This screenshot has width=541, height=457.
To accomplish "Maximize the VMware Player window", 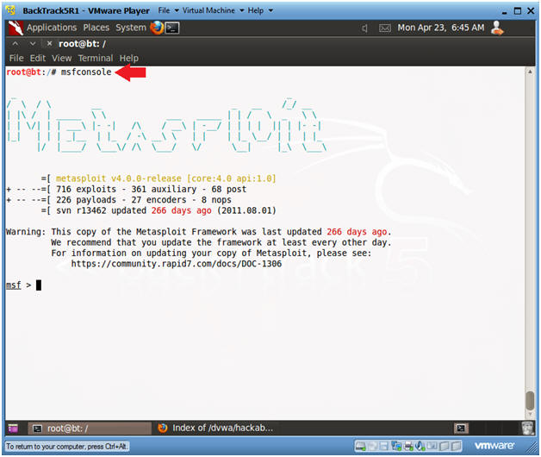I will point(518,10).
